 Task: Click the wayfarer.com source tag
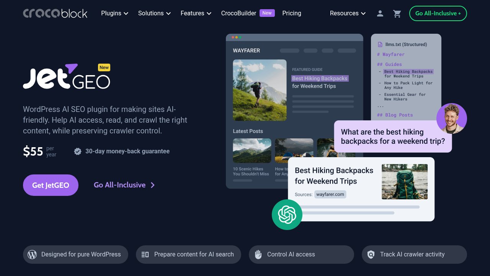330,194
